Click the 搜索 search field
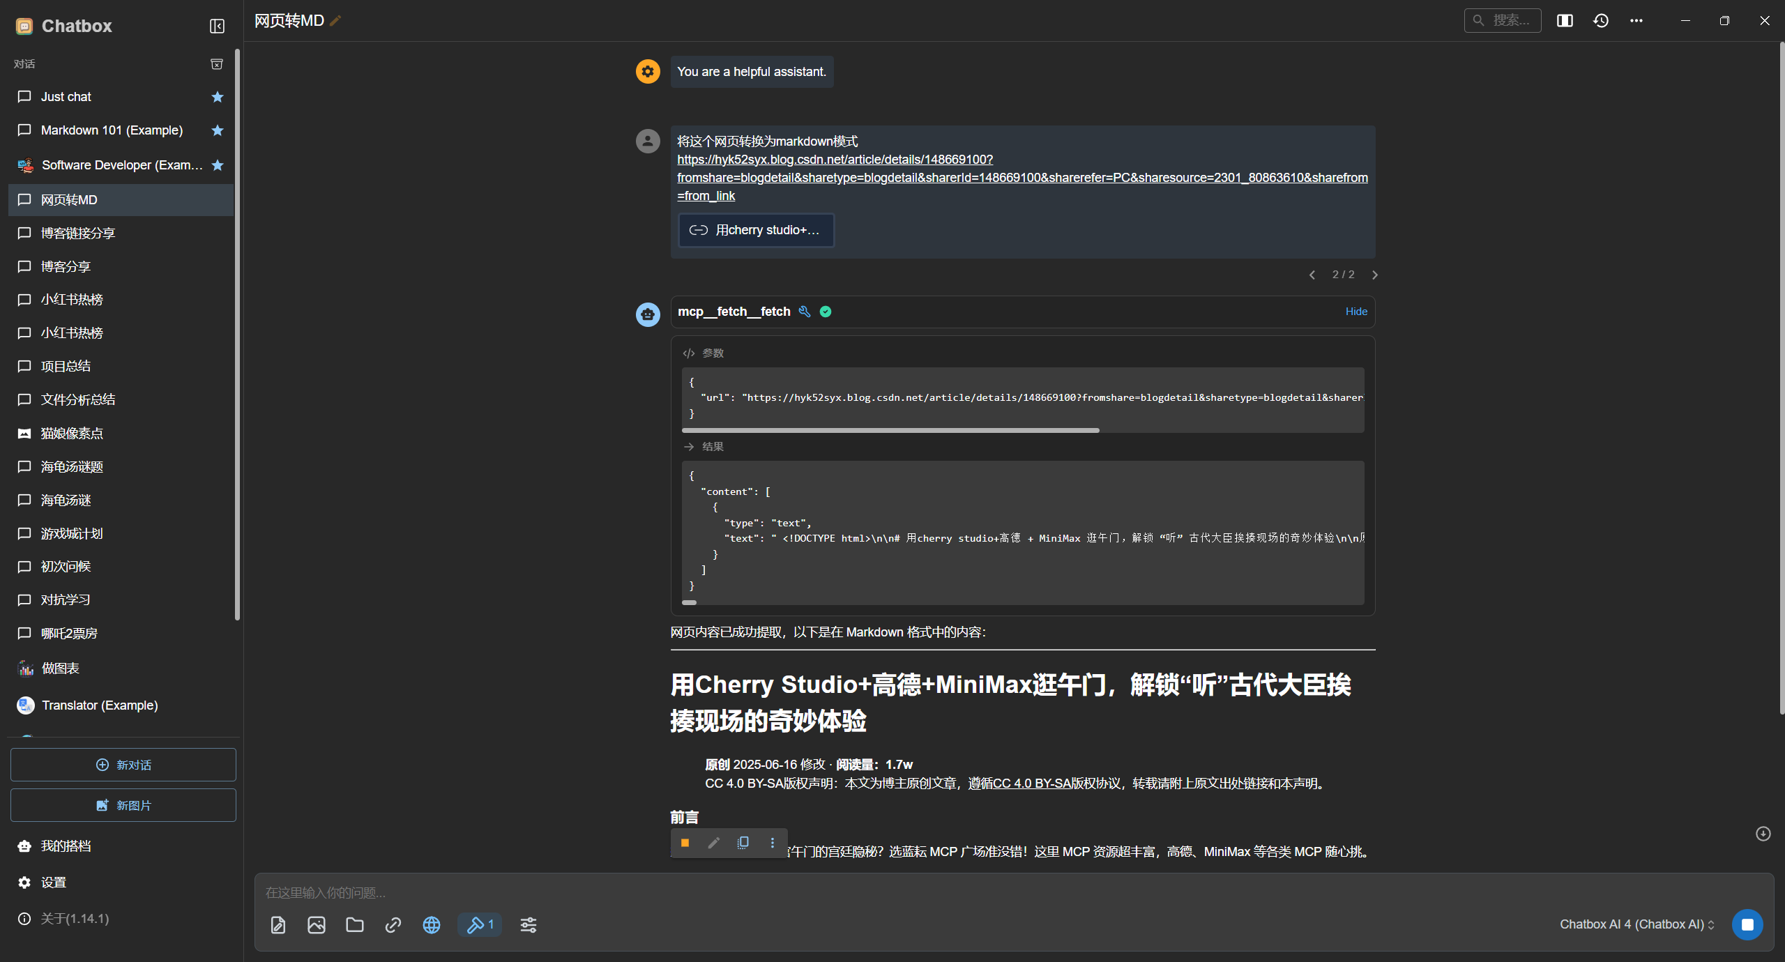Viewport: 1785px width, 962px height. (x=1503, y=20)
